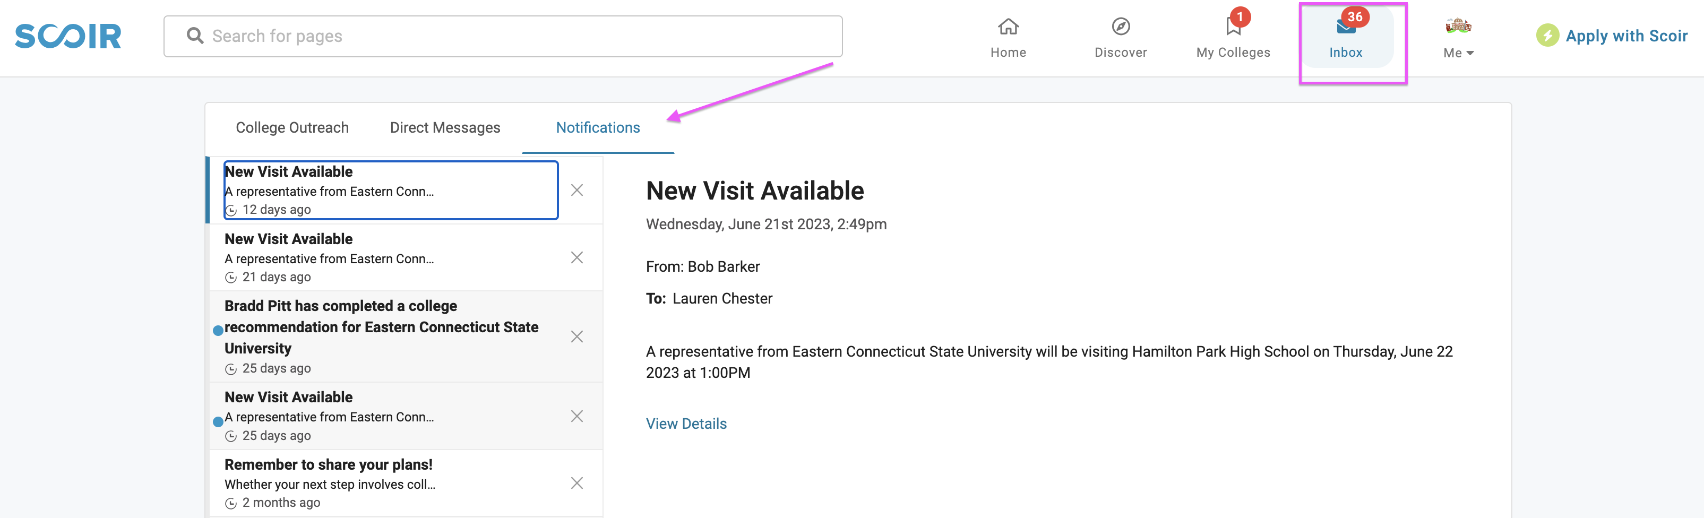Click the clock icon beside 21 days ago
The height and width of the screenshot is (518, 1704).
click(x=230, y=278)
